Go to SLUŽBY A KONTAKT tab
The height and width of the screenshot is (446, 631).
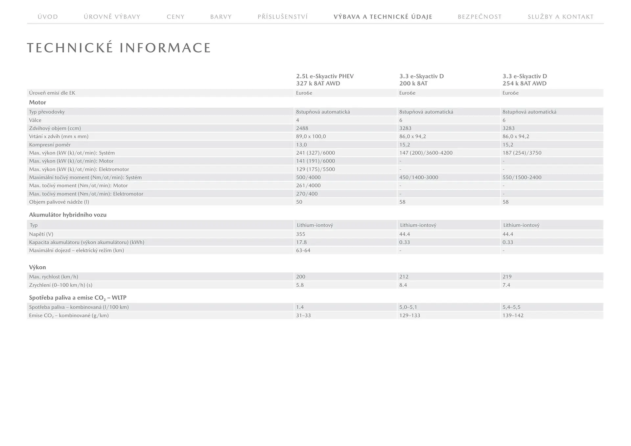[x=561, y=17]
